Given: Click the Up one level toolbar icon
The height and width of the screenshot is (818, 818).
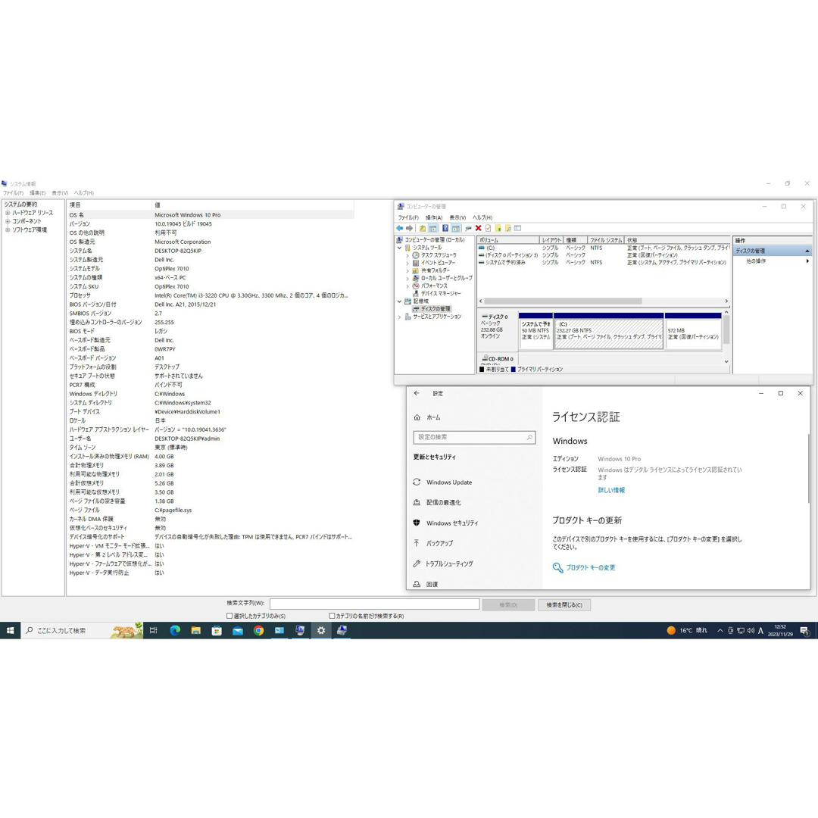Looking at the screenshot, I should pyautogui.click(x=423, y=228).
